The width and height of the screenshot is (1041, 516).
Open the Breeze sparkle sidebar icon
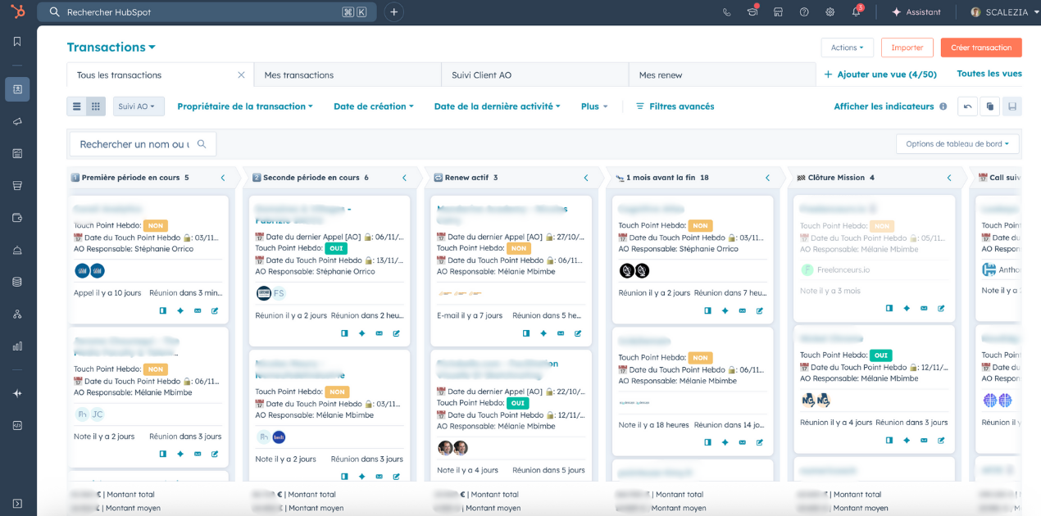click(17, 393)
